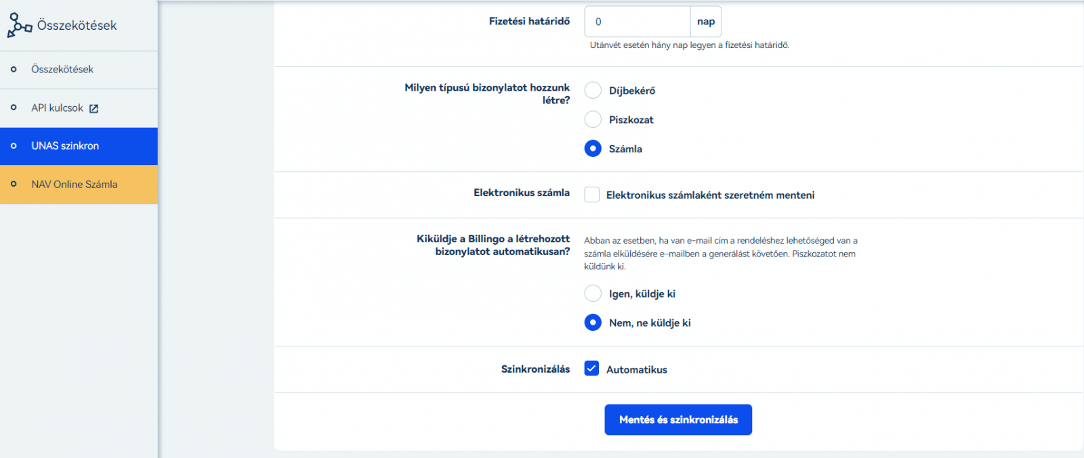Select the Díjbekérő document type
Viewport: 1084px width, 458px height.
point(593,91)
